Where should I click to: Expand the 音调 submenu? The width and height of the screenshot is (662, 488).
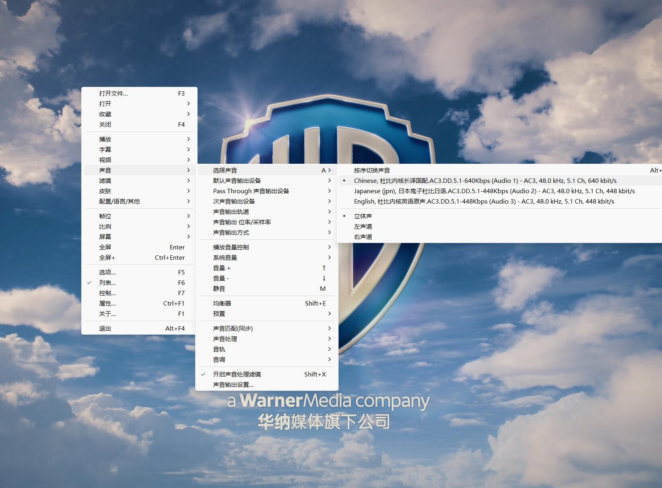267,359
